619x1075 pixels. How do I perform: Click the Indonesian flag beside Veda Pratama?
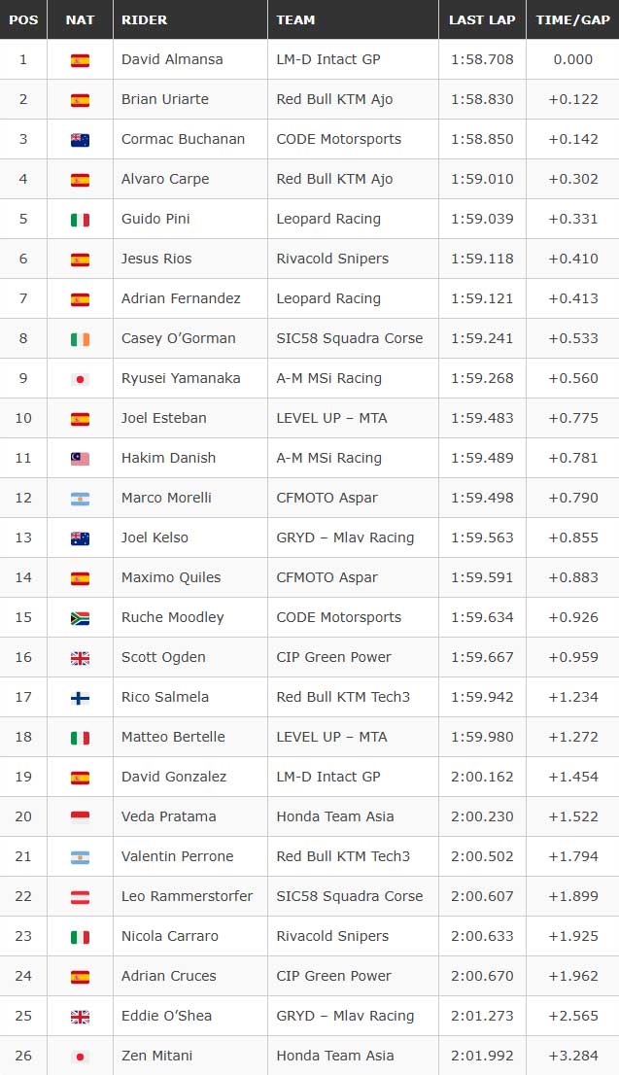(80, 817)
